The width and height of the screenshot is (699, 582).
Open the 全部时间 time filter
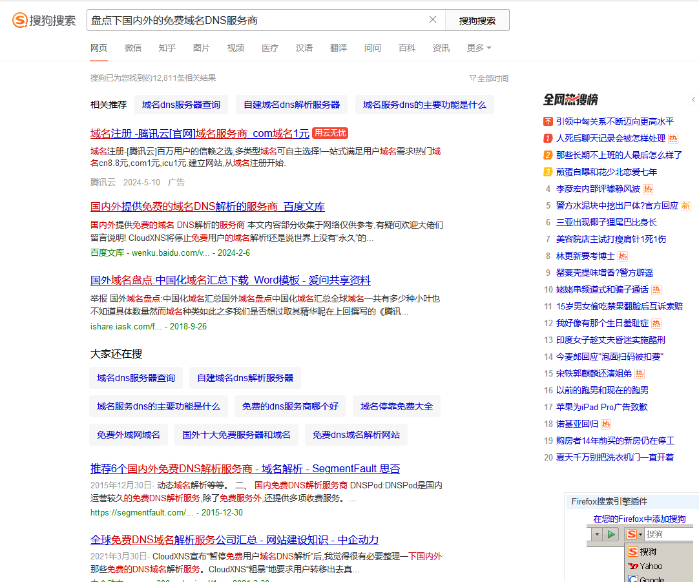488,78
